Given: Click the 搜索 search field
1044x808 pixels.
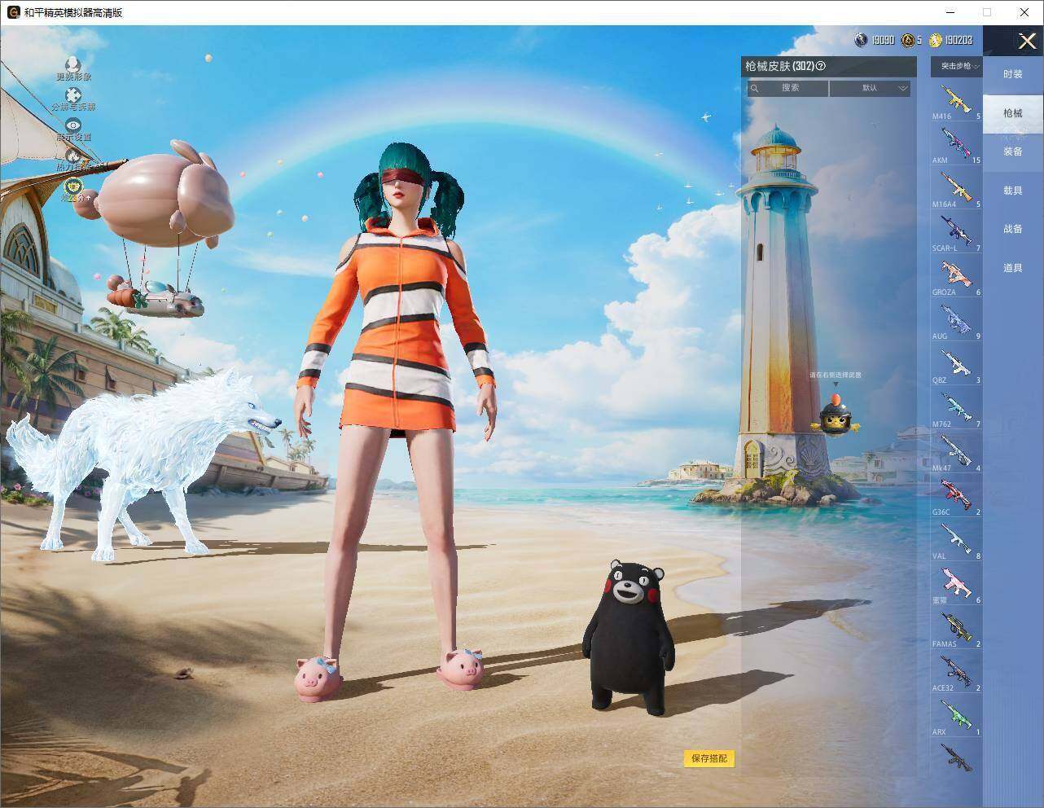Looking at the screenshot, I should pyautogui.click(x=788, y=88).
